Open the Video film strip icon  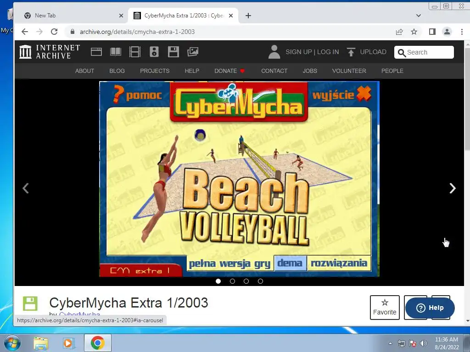pyautogui.click(x=134, y=52)
